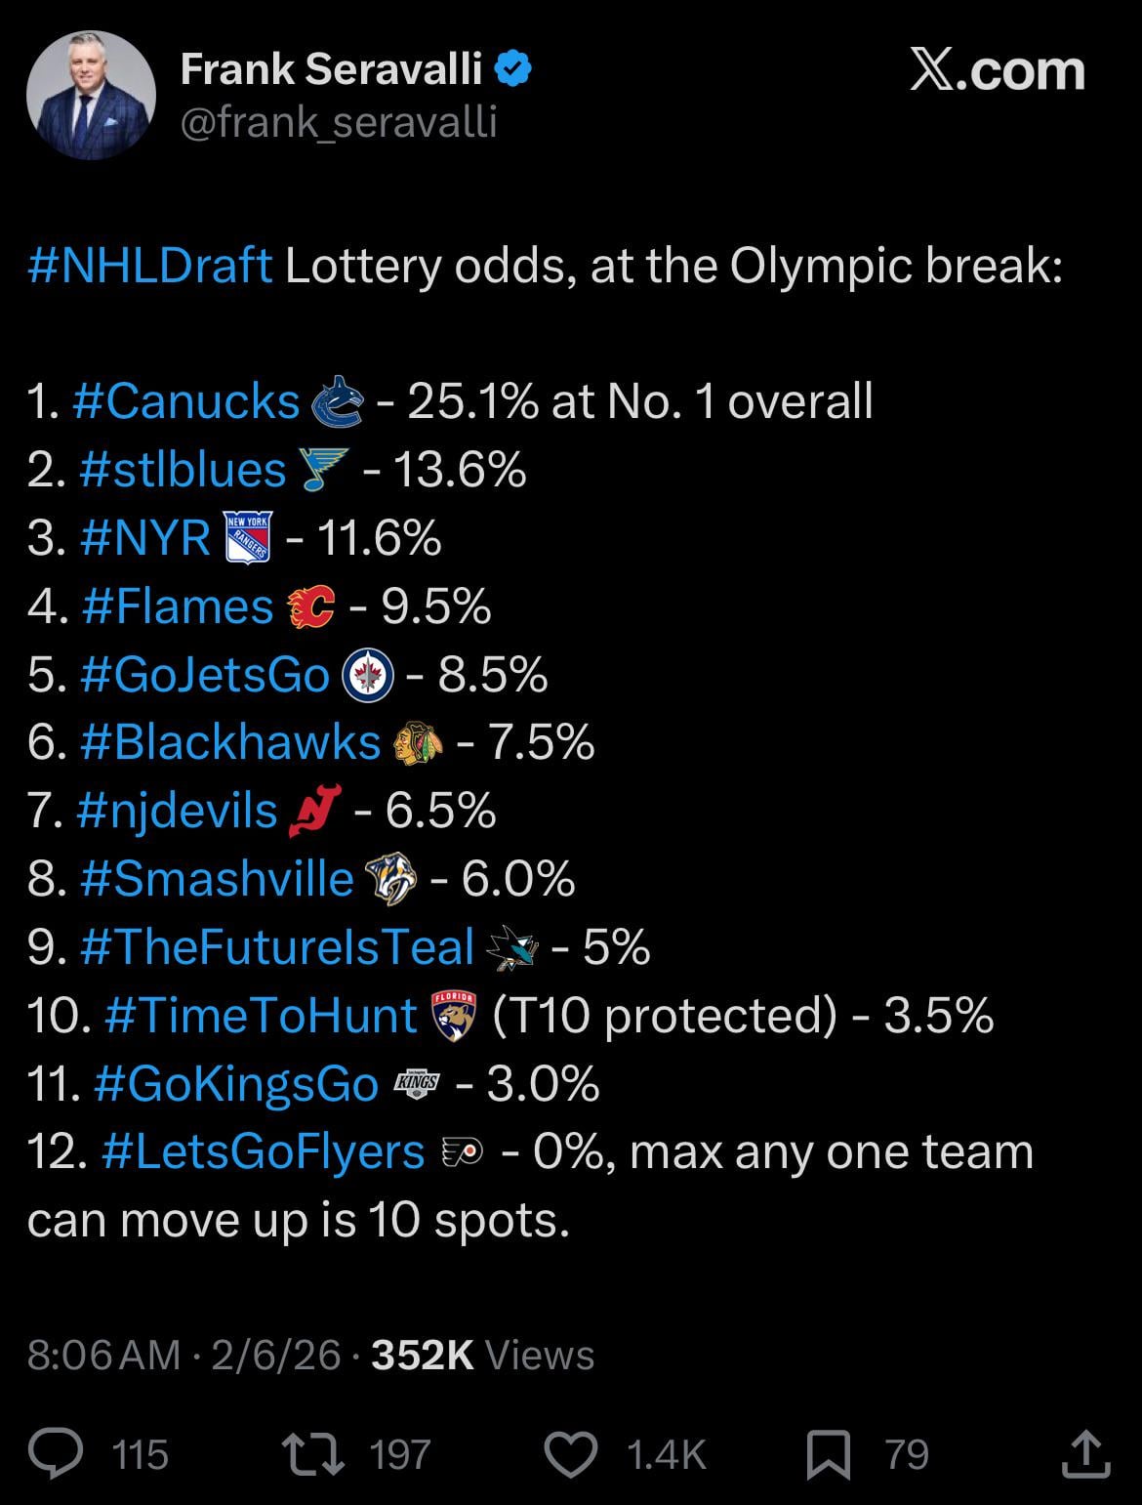Tap the #Flames hashtag
This screenshot has height=1505, width=1142.
tap(178, 606)
